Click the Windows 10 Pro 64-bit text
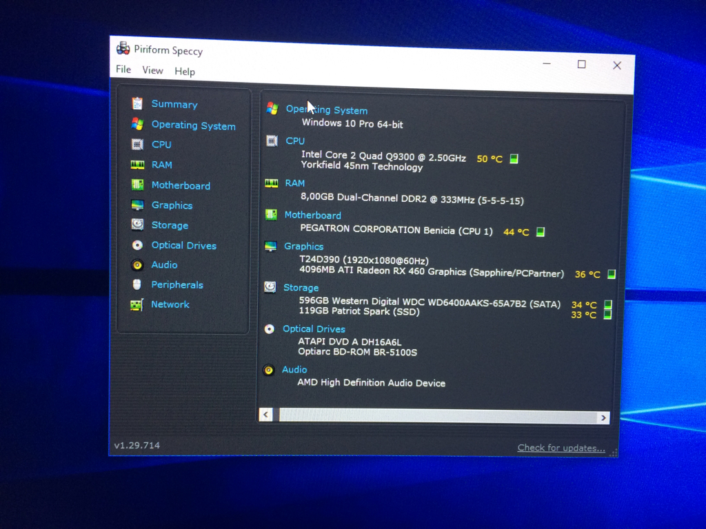This screenshot has height=529, width=706. click(352, 123)
